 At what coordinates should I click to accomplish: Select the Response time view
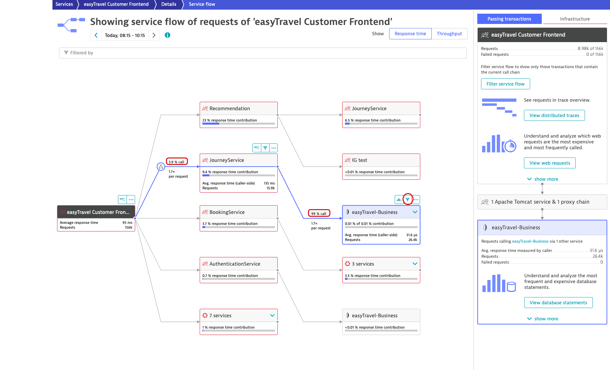[x=410, y=34]
